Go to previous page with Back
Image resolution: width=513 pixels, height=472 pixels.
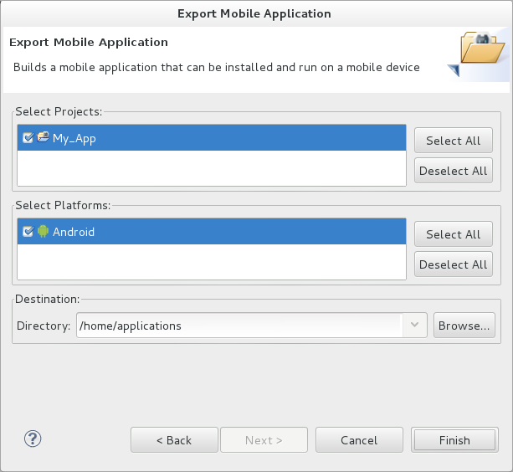174,440
